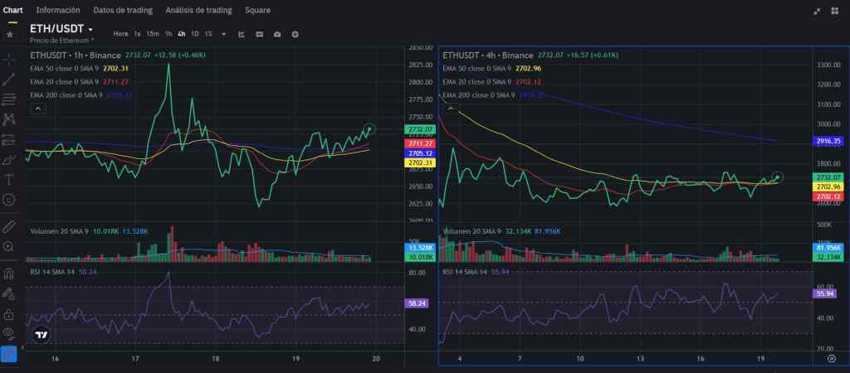The image size is (850, 373).
Task: Switch to the Información tab
Action: 58,10
